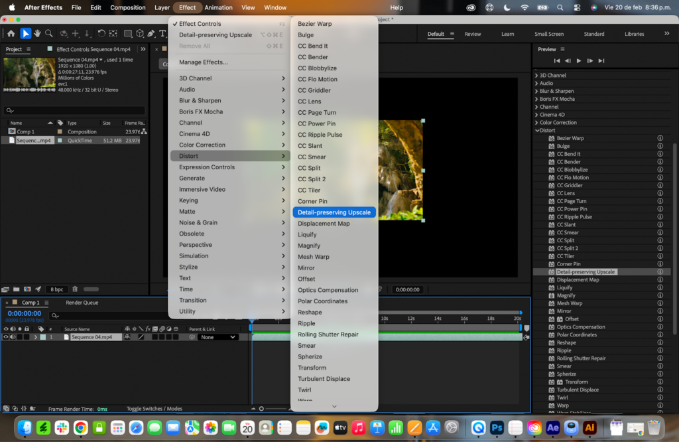
Task: Open the Animation menu
Action: tap(219, 7)
